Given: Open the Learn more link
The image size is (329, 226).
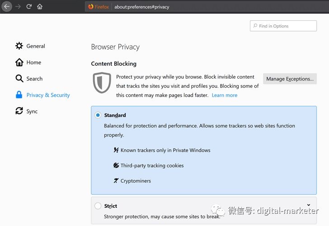Looking at the screenshot, I should coord(224,95).
